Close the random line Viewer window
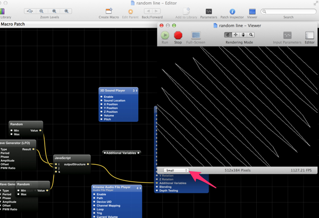The image size is (319, 218). (162, 26)
